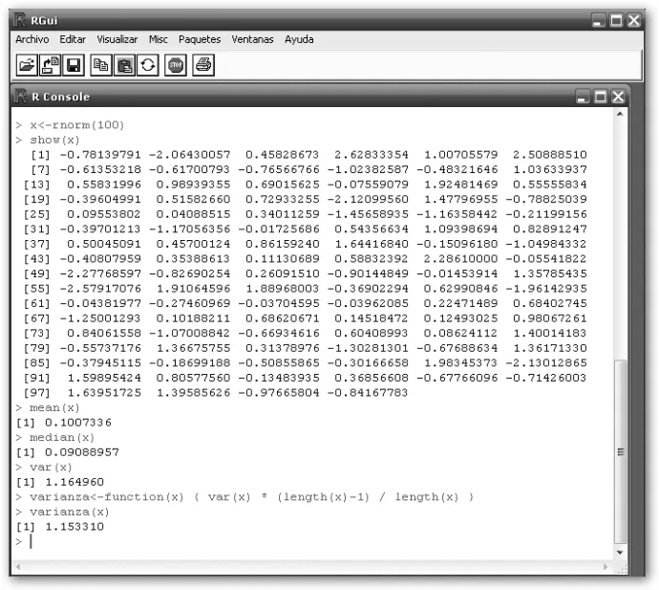The width and height of the screenshot is (659, 590).
Task: Click the row index [49]
Action: [36, 273]
